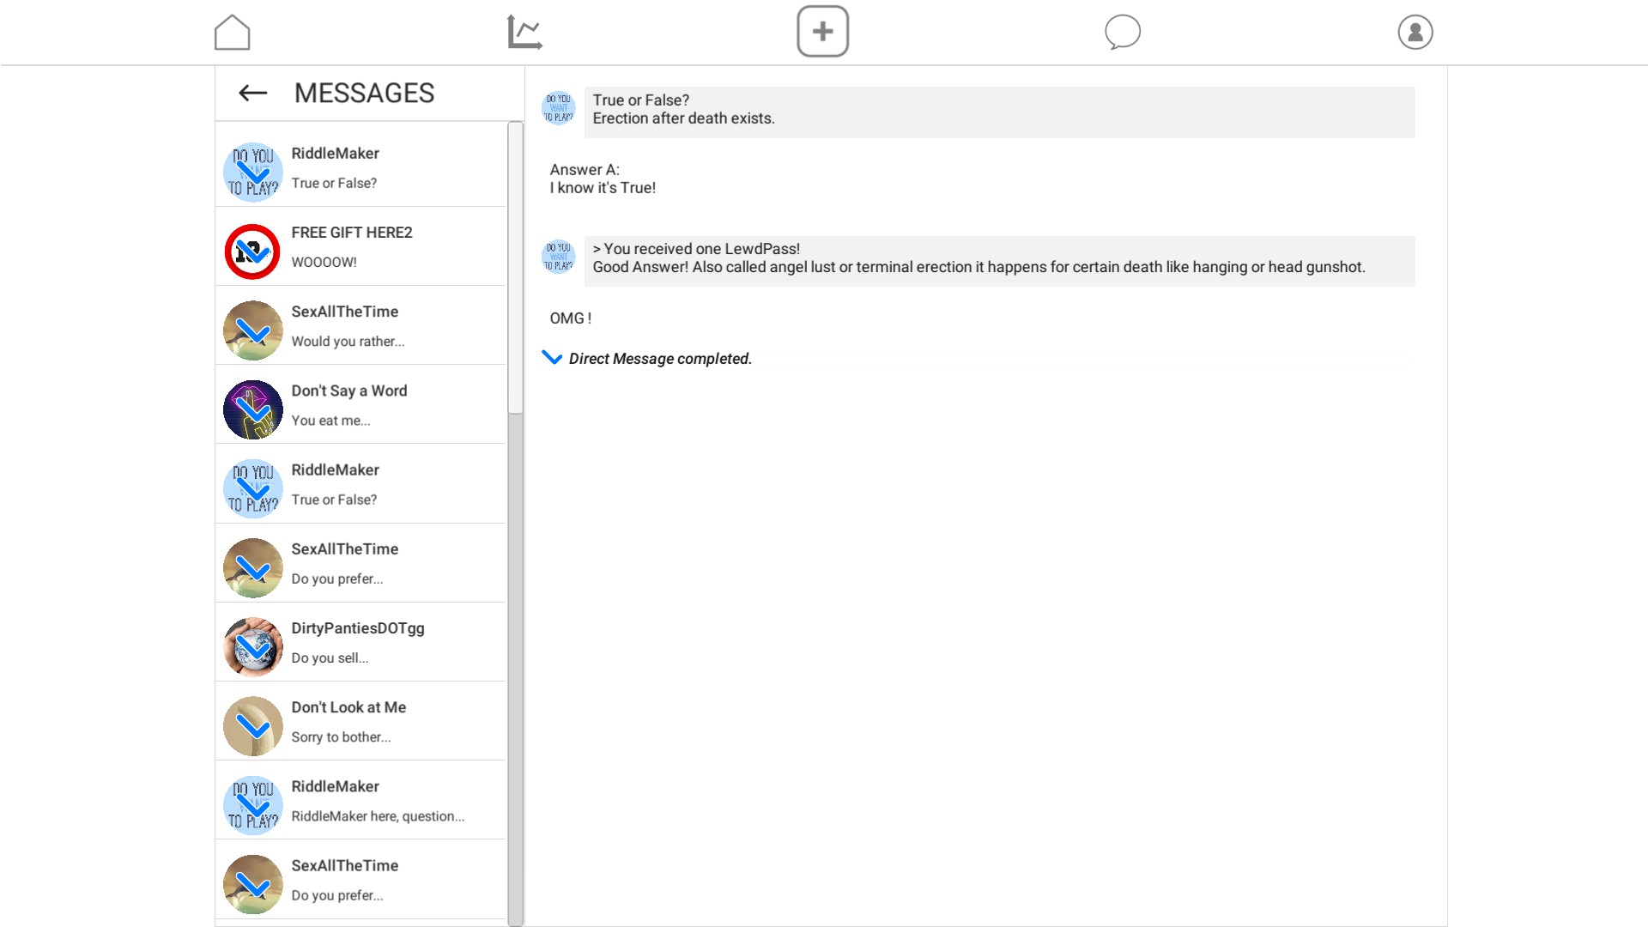1648x927 pixels.
Task: Open the top RiddleMaker True or False conversation
Action: pyautogui.click(x=360, y=167)
